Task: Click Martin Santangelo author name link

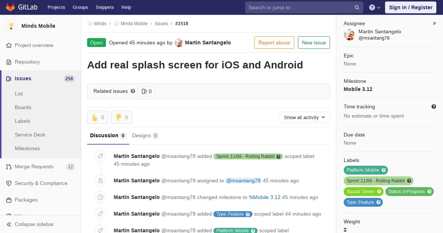Action: (x=208, y=43)
